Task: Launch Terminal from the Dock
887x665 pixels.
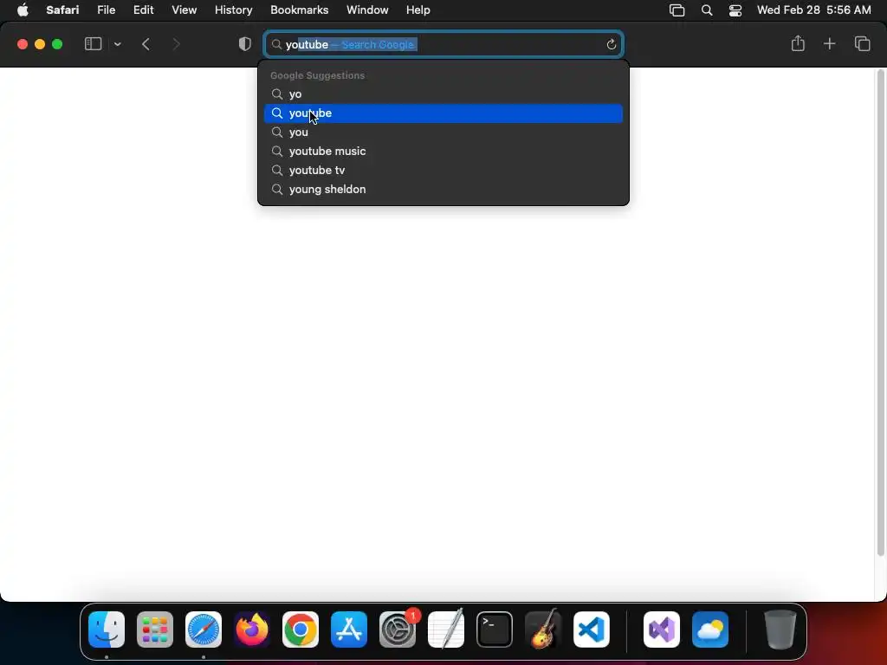Action: [x=495, y=629]
